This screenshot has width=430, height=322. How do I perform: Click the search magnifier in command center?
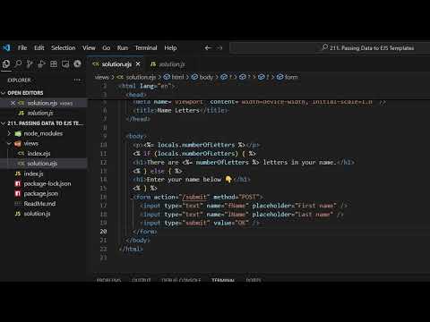click(325, 47)
